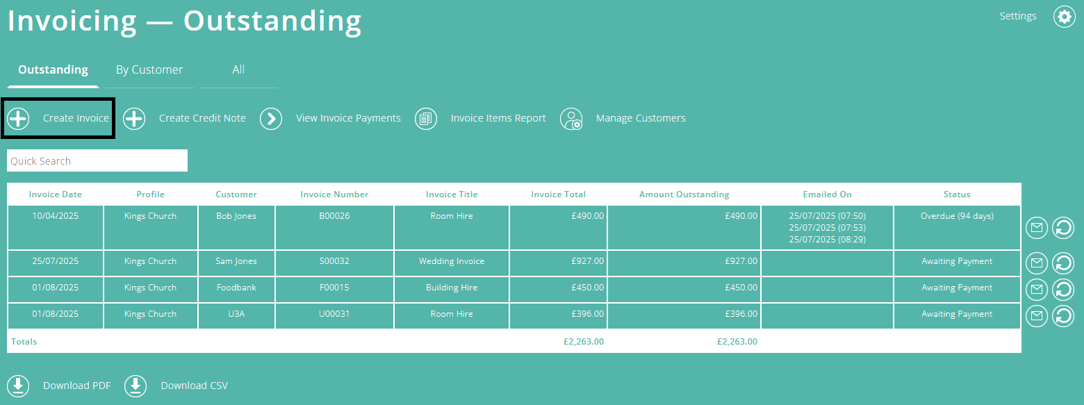
Task: Click the Create Credit Note plus icon
Action: [x=134, y=119]
